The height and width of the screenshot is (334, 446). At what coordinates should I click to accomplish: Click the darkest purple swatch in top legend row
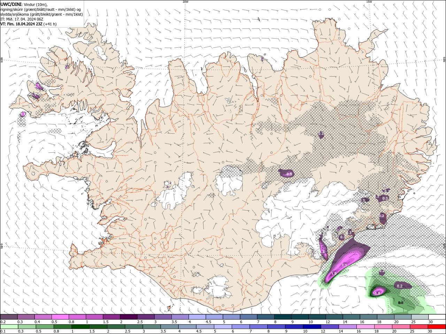coord(128,317)
